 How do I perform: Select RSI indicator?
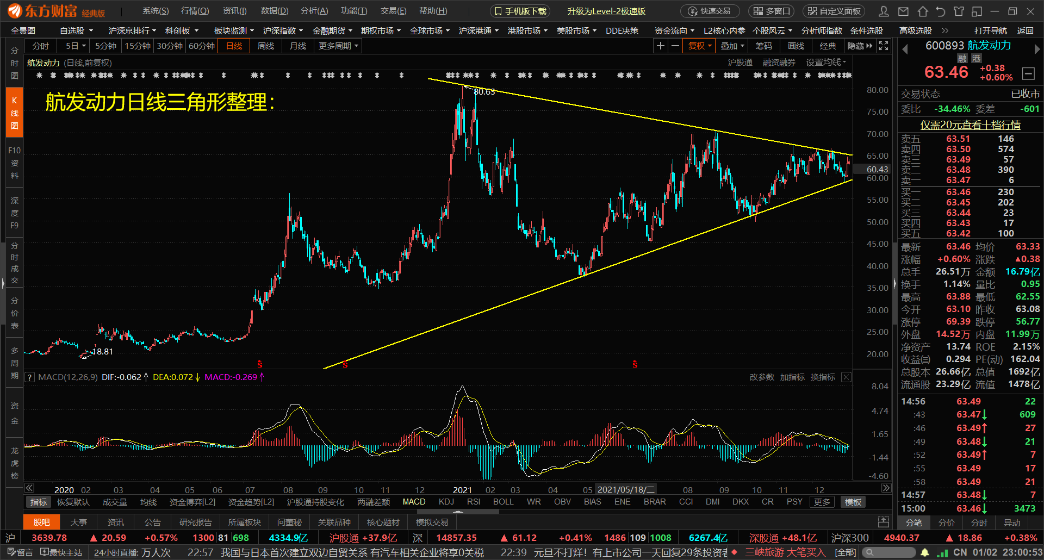pyautogui.click(x=474, y=502)
